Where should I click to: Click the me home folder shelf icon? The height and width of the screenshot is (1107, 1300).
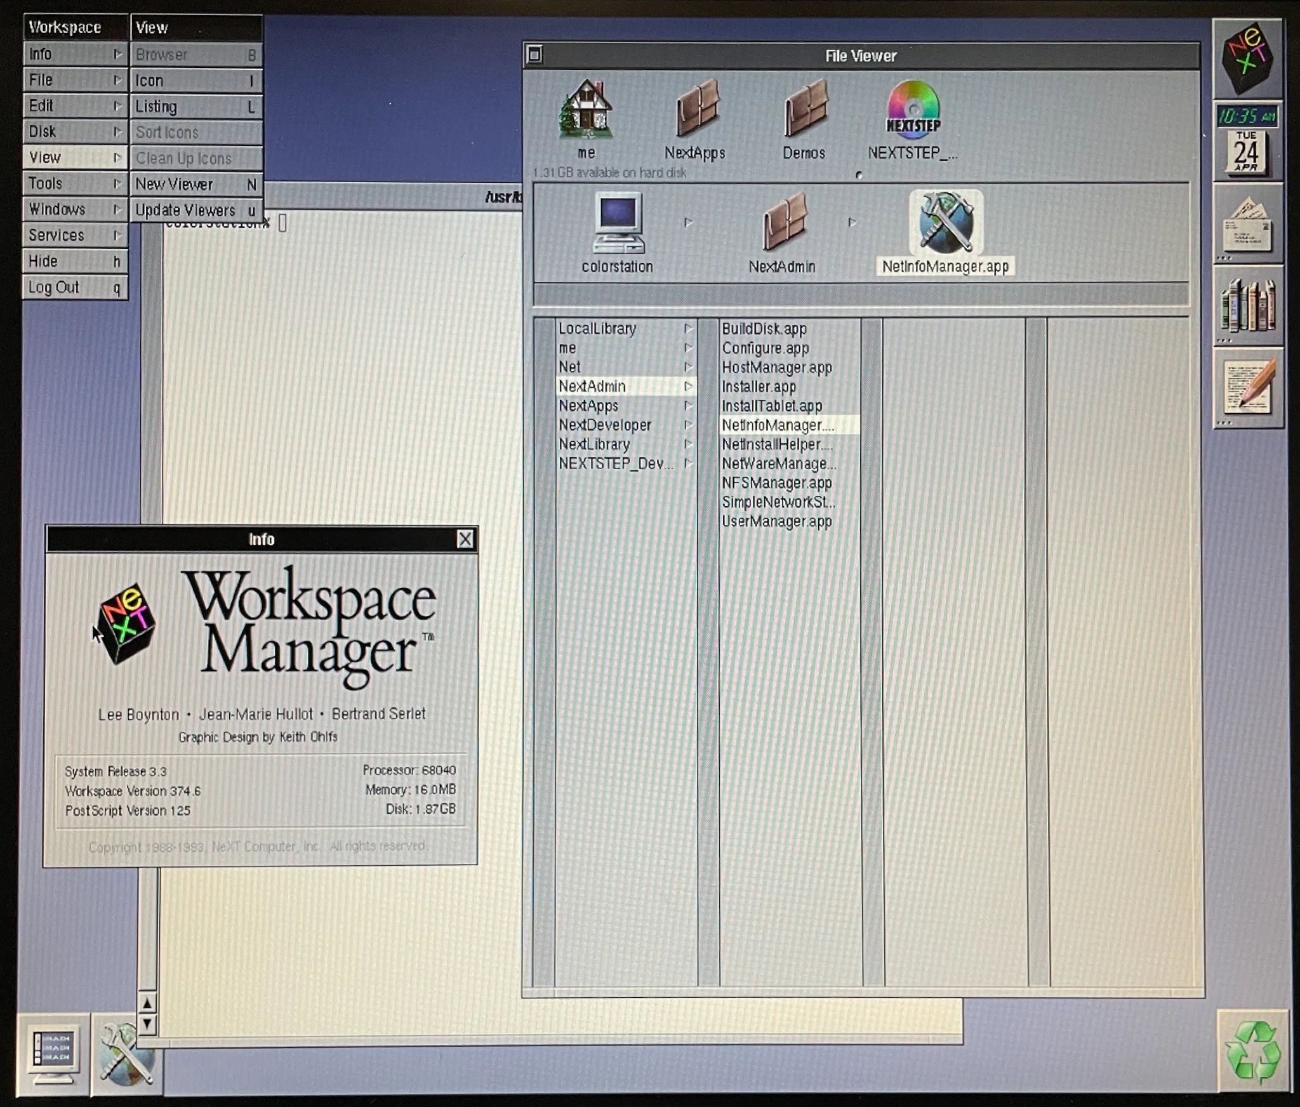[x=586, y=109]
